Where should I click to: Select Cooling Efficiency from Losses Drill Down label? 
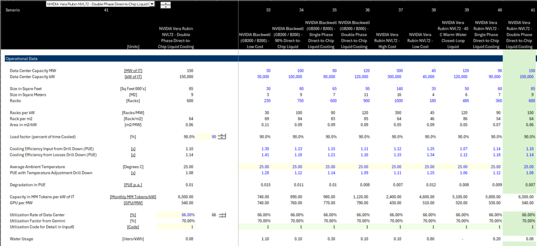(x=53, y=155)
